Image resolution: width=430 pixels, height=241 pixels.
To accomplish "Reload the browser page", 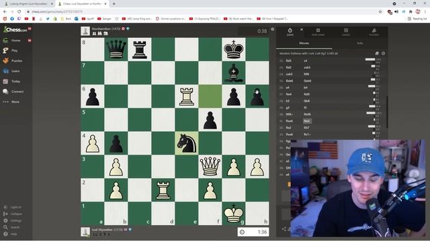I will (19, 12).
